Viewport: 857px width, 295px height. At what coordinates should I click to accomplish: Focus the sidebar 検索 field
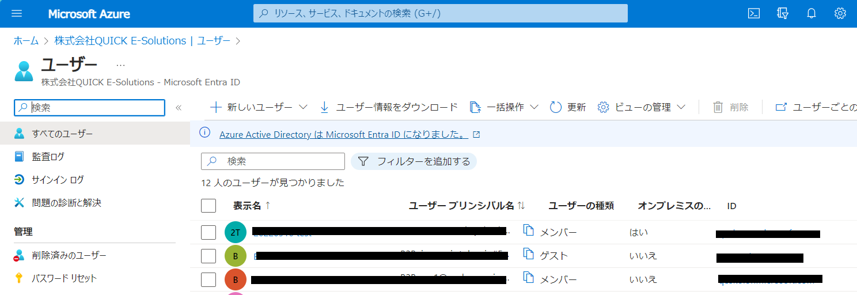[89, 108]
